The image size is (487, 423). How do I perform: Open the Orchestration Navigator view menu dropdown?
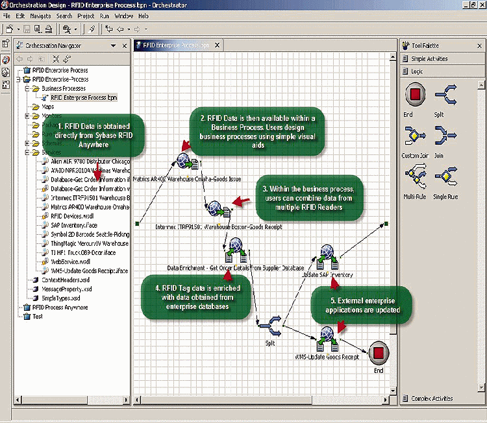tap(114, 46)
